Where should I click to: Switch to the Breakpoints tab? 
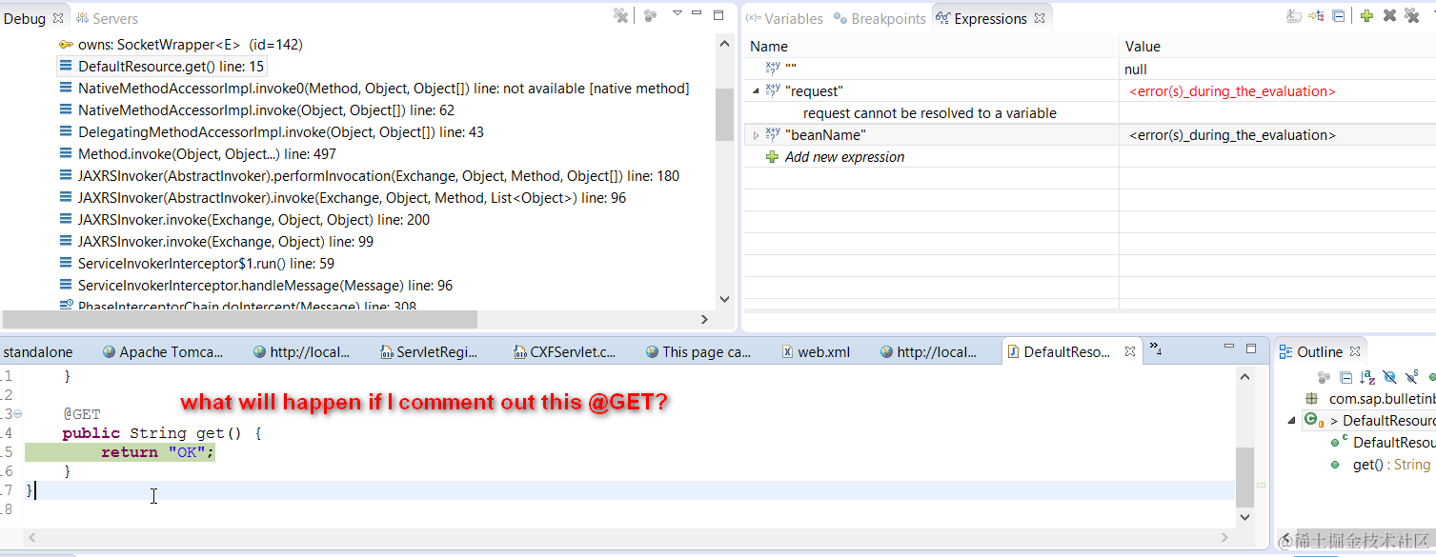[x=886, y=17]
